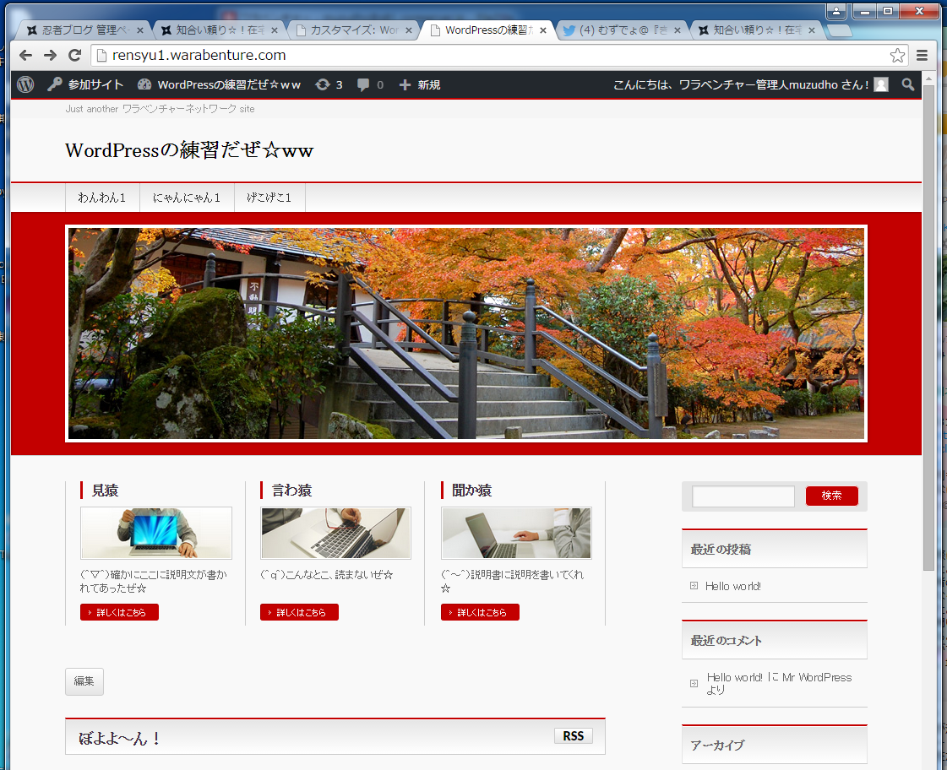
Task: Bookmark this page with the star icon
Action: point(897,56)
